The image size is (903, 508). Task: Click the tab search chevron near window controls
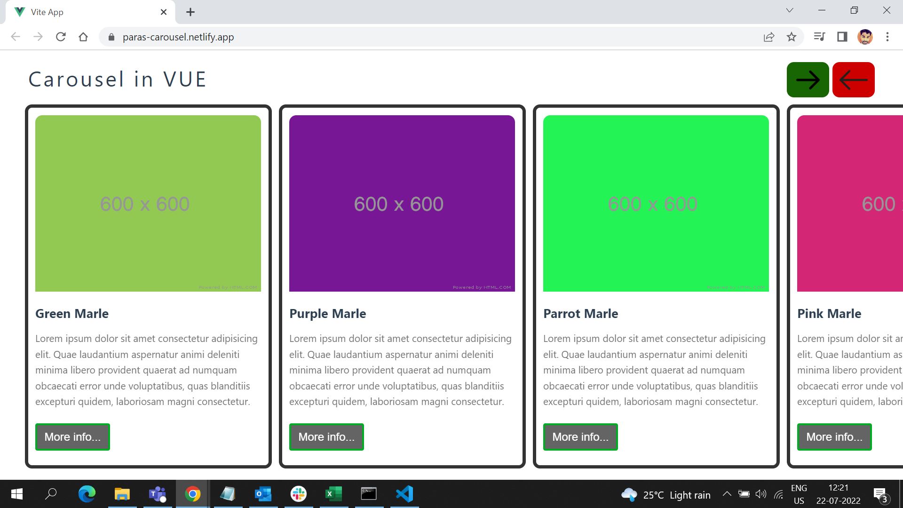pos(790,10)
